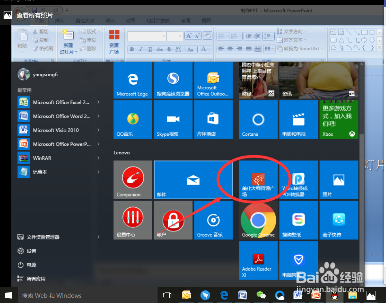Toggle text shadow S in PowerPoint ribbon
386x303 pixels.
pos(169,49)
